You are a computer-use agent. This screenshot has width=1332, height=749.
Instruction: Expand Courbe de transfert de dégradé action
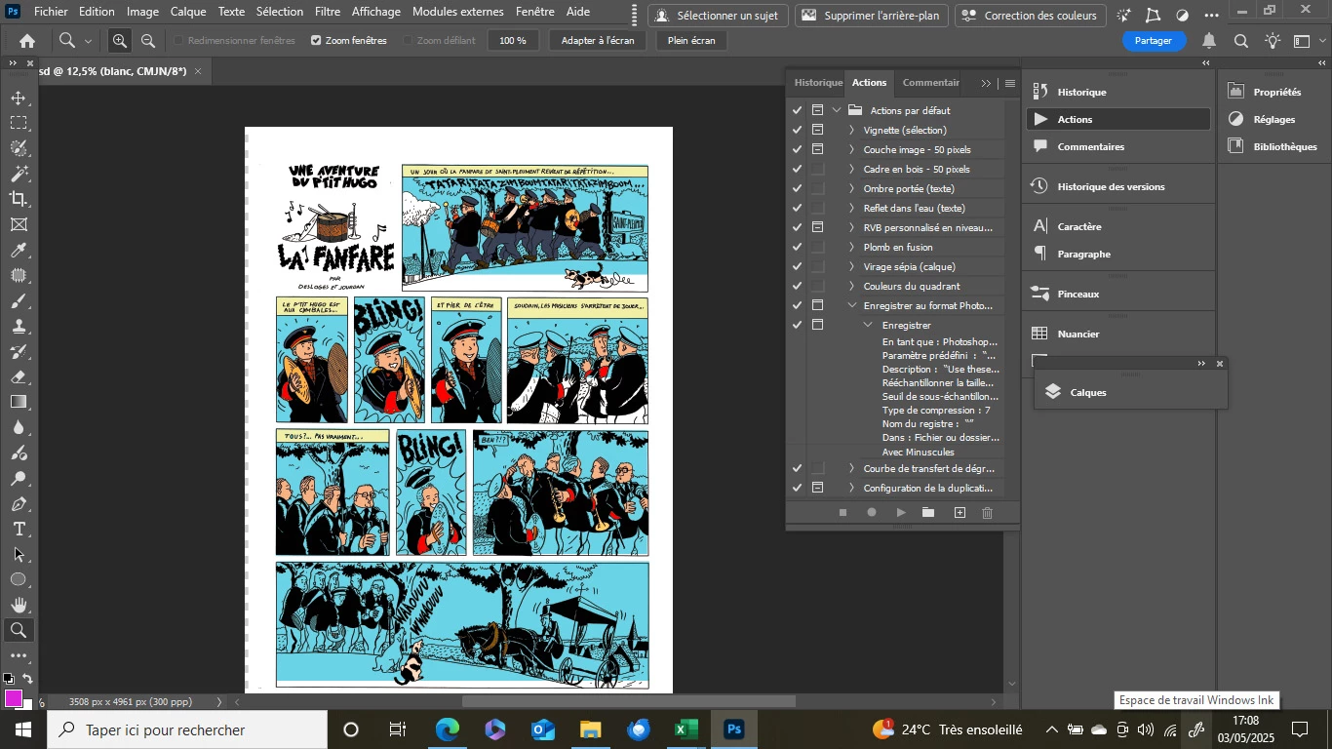[x=852, y=468]
